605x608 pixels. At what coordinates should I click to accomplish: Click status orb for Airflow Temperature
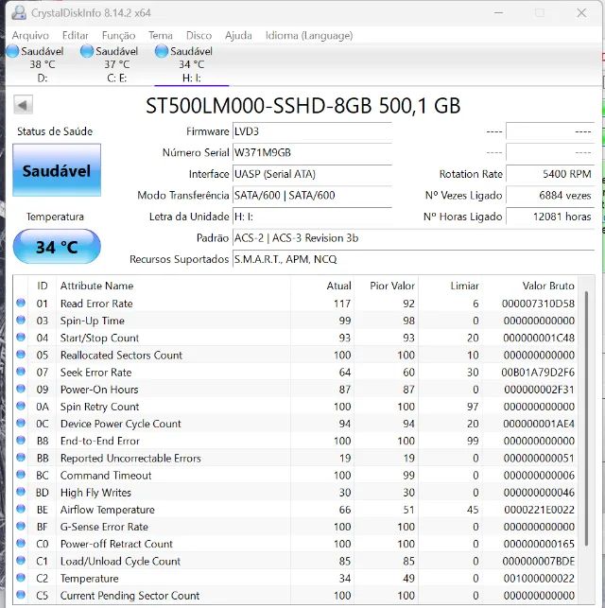pyautogui.click(x=21, y=509)
